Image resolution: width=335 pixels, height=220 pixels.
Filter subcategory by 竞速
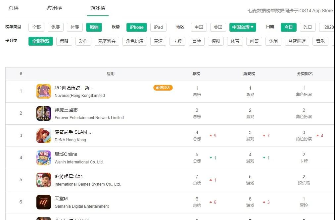coord(158,41)
